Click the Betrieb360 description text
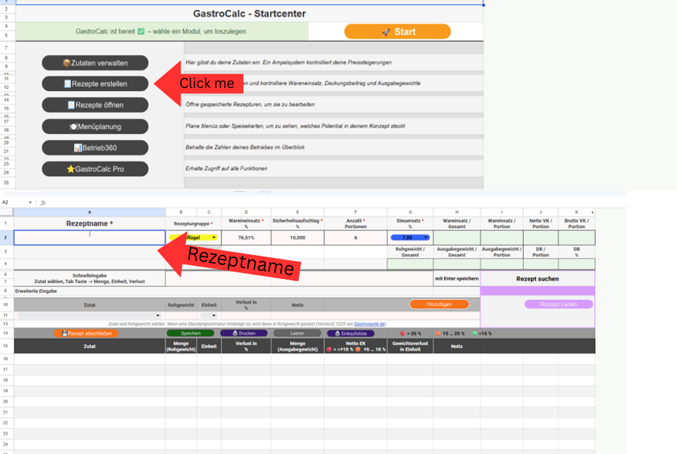The height and width of the screenshot is (454, 677). [x=245, y=147]
